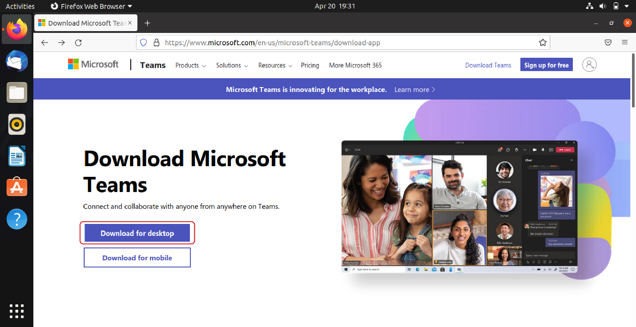Click Sign up for free button
The width and height of the screenshot is (636, 327).
tap(546, 65)
